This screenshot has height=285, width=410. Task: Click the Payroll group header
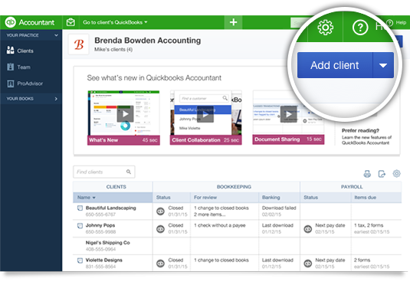[x=352, y=187]
